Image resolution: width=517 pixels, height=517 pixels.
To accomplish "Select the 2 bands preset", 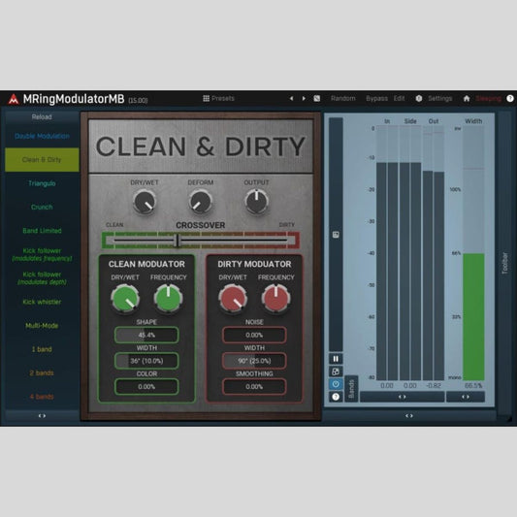I will pyautogui.click(x=42, y=372).
